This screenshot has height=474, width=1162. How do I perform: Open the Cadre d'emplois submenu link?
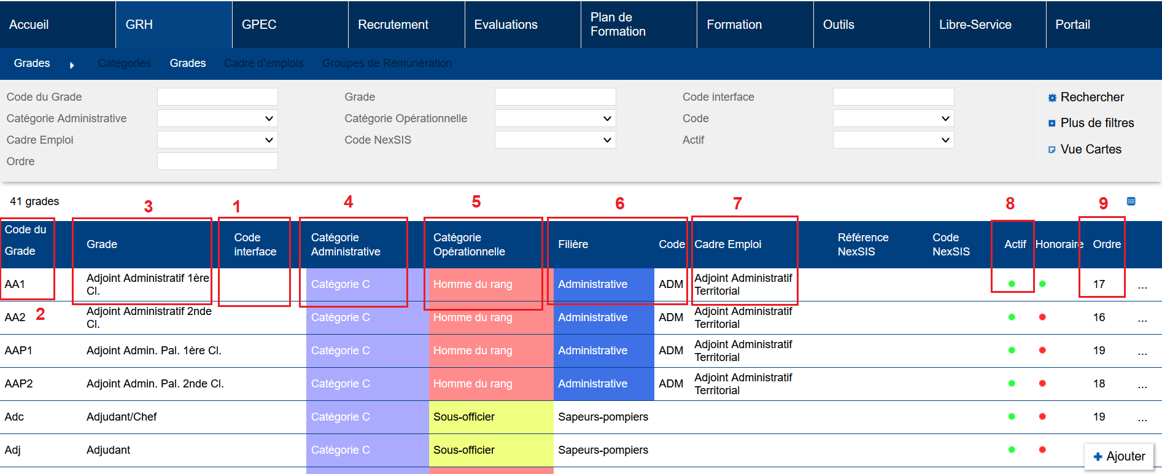pos(264,63)
